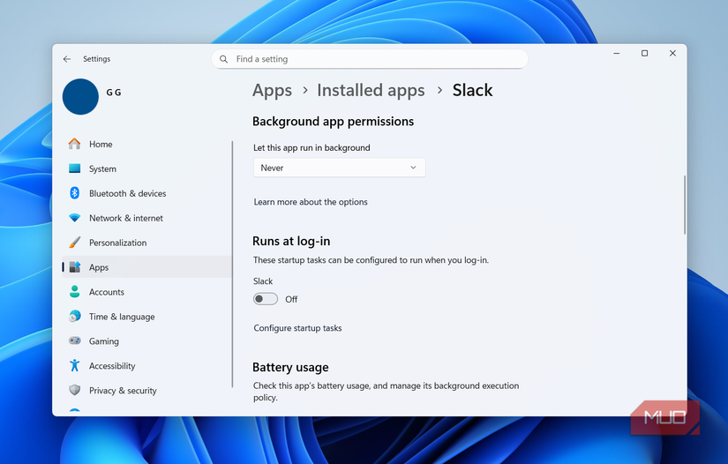
Task: Select Time & language in sidebar
Action: (122, 317)
